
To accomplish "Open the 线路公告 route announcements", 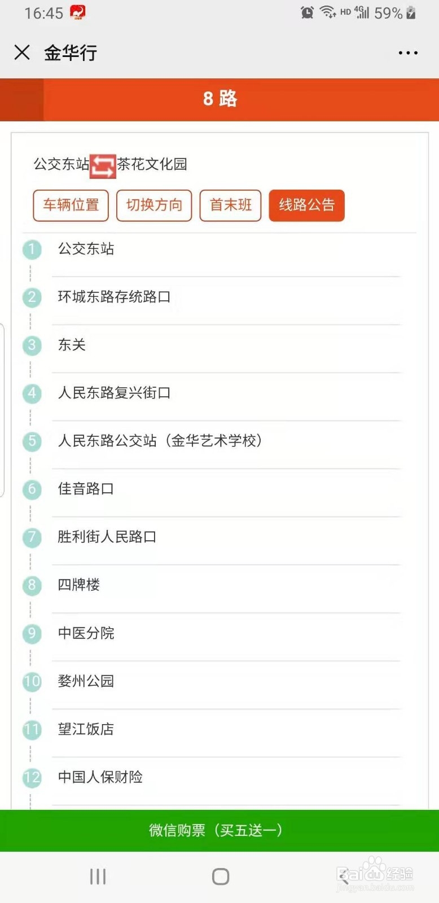I will 306,205.
